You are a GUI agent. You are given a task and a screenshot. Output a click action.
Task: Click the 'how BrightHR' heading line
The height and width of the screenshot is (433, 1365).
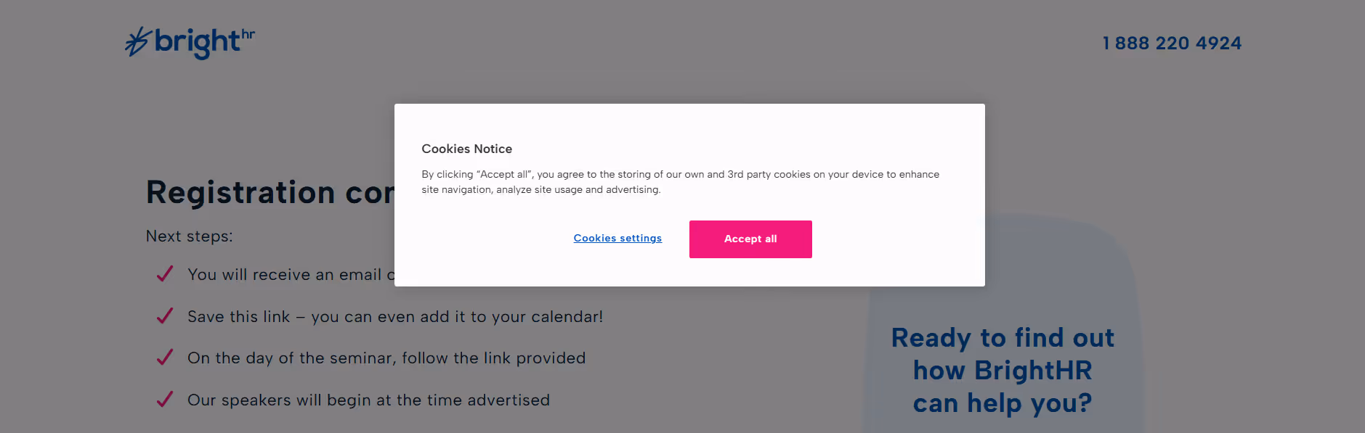pyautogui.click(x=1003, y=371)
